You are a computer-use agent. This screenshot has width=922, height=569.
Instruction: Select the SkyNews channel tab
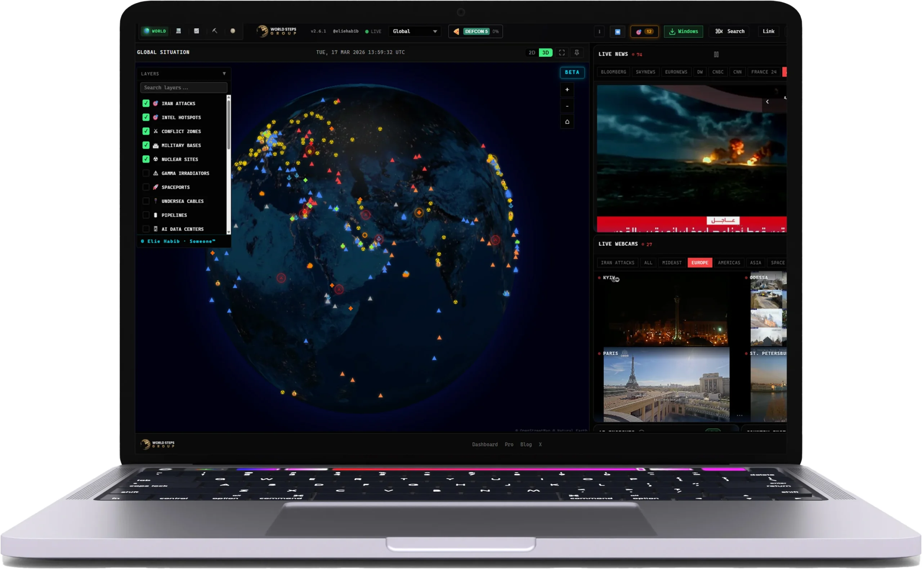pyautogui.click(x=645, y=72)
